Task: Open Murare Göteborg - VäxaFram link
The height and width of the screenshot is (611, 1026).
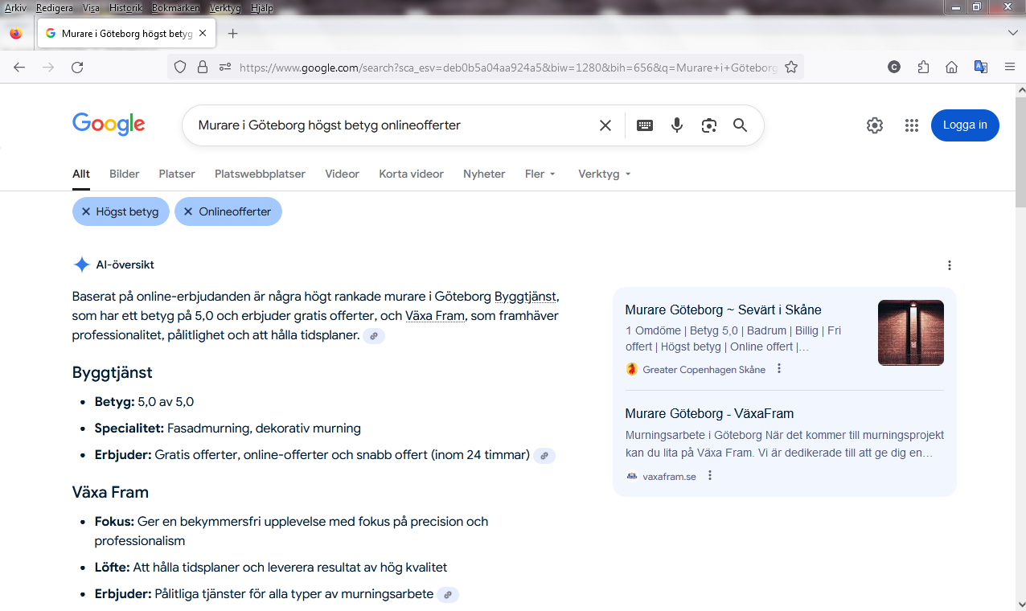Action: point(709,414)
